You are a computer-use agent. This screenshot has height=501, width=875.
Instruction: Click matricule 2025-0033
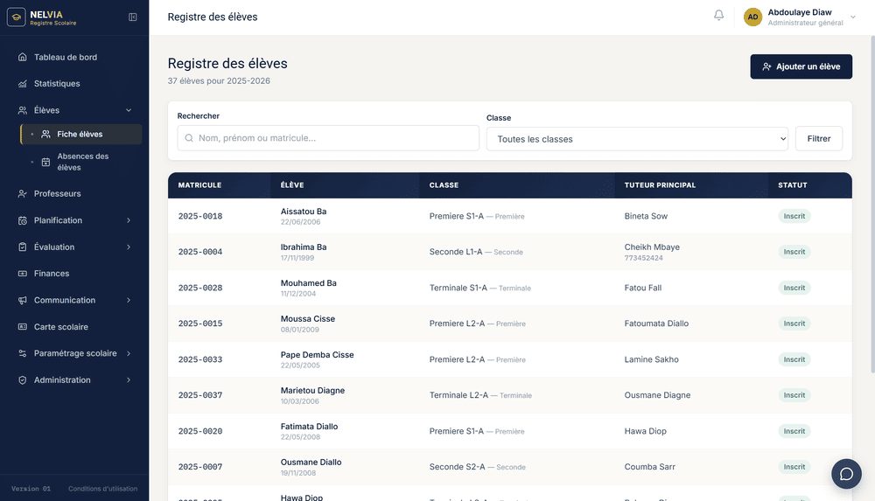coord(200,360)
